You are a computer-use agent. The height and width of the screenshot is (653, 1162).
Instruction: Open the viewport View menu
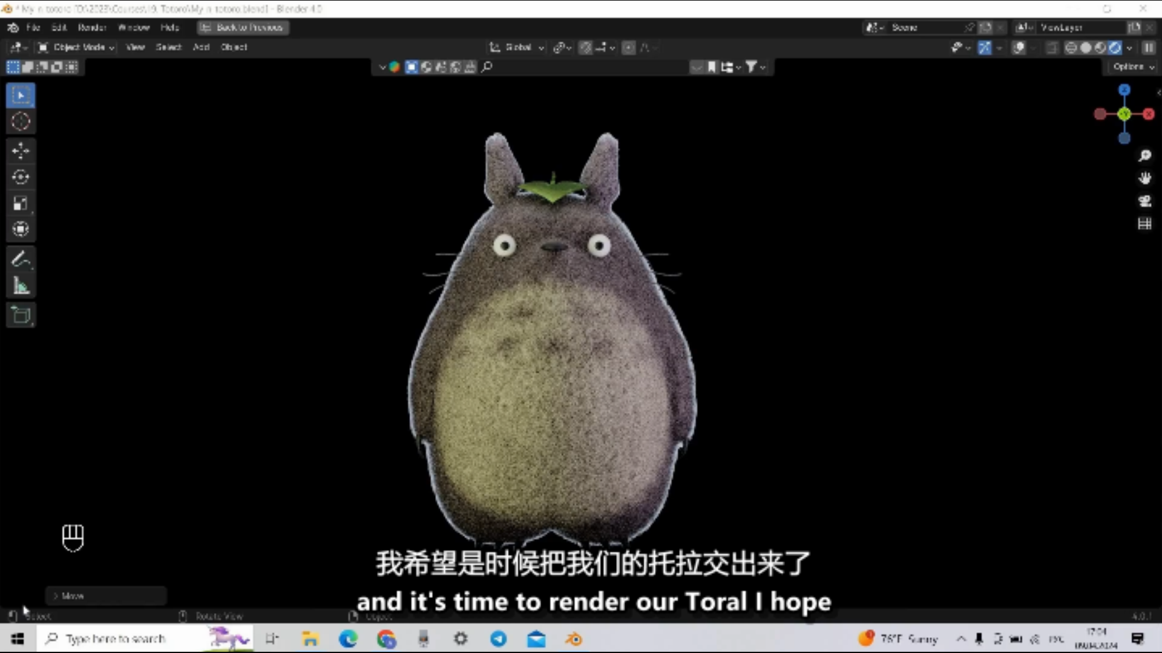pyautogui.click(x=135, y=47)
